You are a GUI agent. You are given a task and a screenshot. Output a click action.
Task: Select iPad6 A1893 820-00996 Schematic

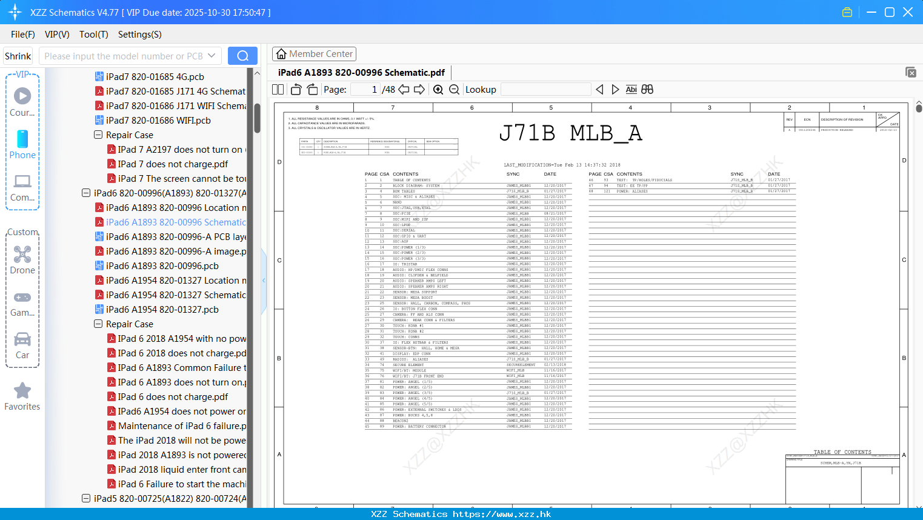coord(170,222)
